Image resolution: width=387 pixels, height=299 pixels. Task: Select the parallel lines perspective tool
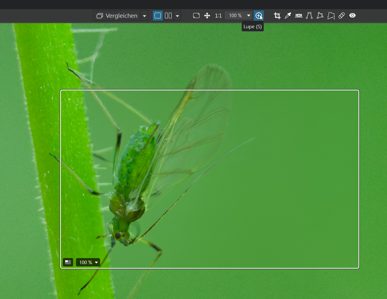[x=309, y=16]
